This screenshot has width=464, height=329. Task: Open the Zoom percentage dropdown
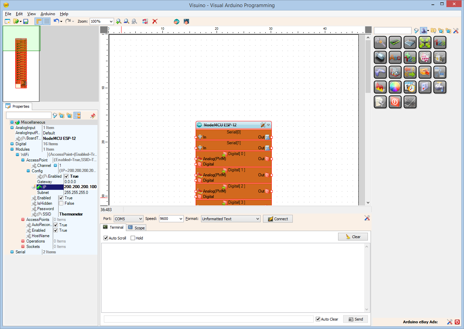pos(111,21)
